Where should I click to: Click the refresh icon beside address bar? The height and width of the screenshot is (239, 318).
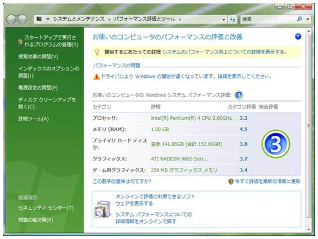pyautogui.click(x=233, y=19)
